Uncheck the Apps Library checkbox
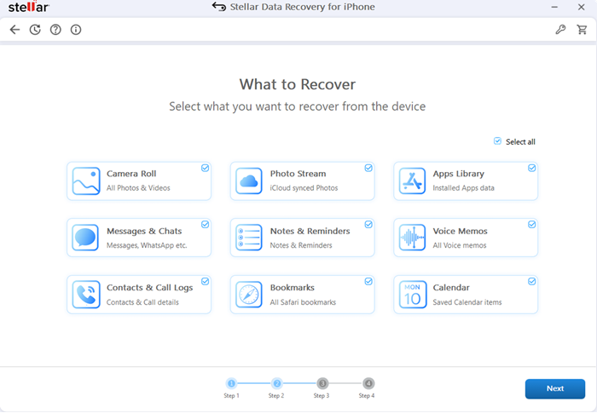 [531, 168]
